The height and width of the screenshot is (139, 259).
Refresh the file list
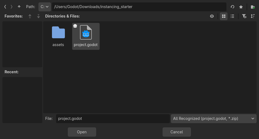click(232, 7)
